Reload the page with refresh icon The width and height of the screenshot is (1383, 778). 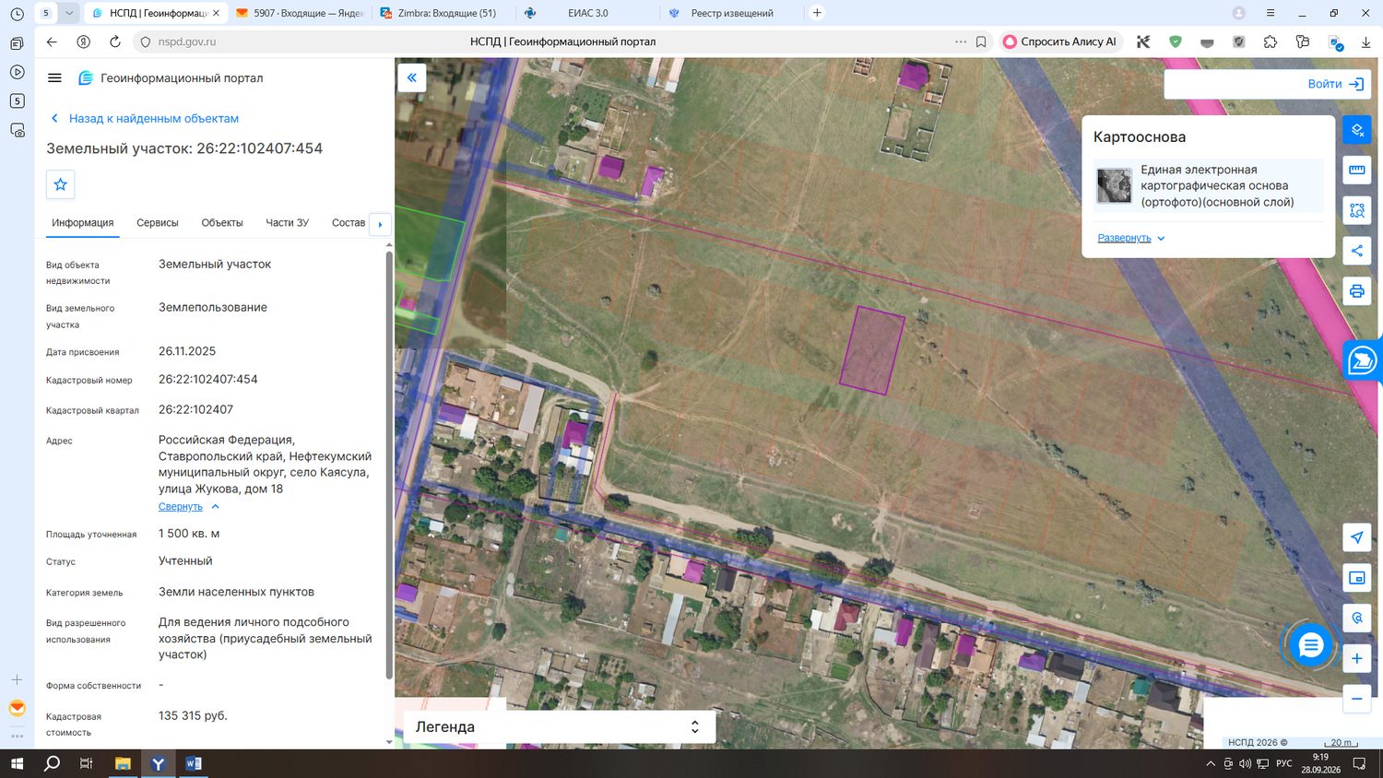coord(115,41)
